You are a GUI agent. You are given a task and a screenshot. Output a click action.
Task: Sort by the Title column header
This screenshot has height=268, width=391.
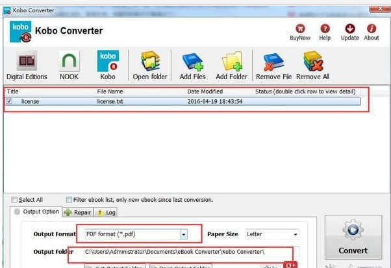pos(13,91)
